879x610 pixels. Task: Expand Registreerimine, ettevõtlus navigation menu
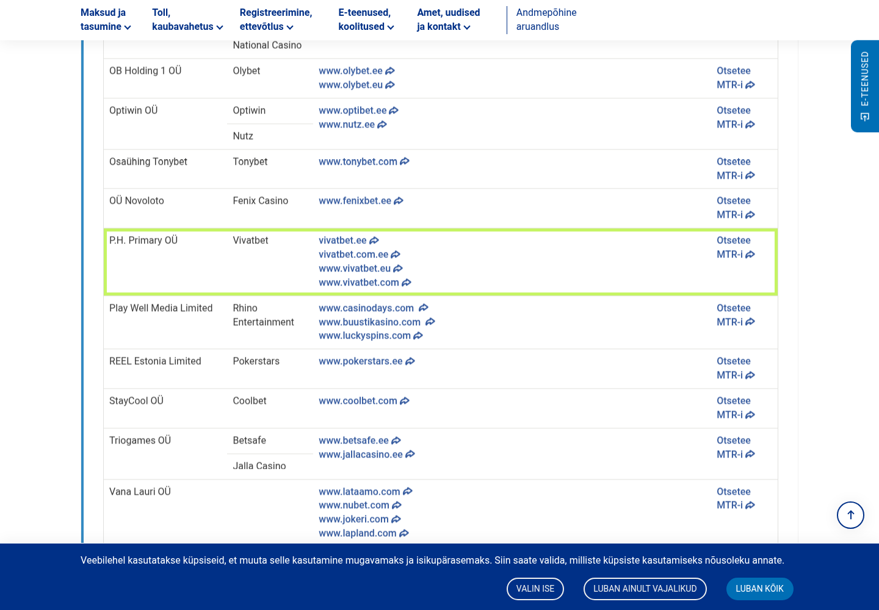pos(276,20)
